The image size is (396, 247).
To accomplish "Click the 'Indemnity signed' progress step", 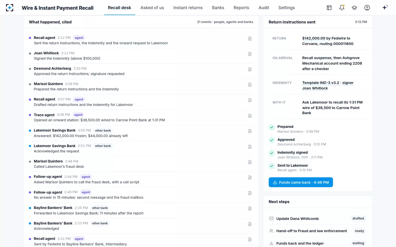I will tap(293, 153).
